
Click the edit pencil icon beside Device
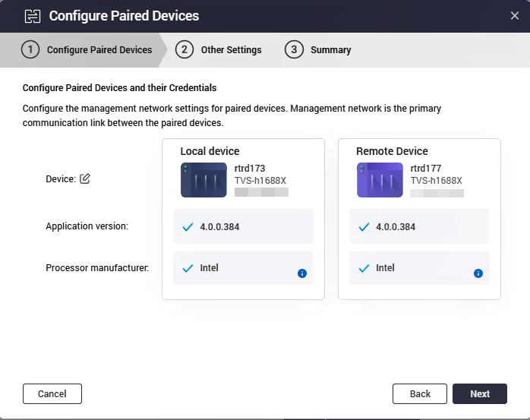(85, 179)
